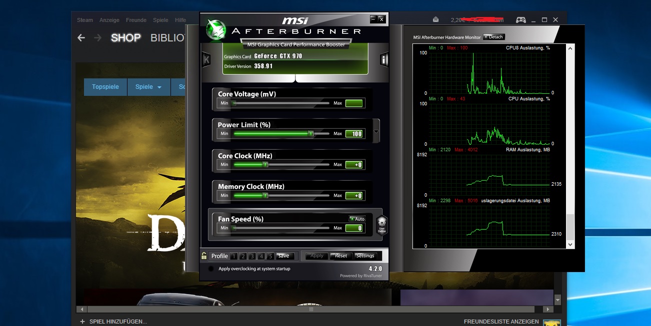The height and width of the screenshot is (326, 651).
Task: Open the Spiele menu in Steam menubar
Action: tap(160, 20)
